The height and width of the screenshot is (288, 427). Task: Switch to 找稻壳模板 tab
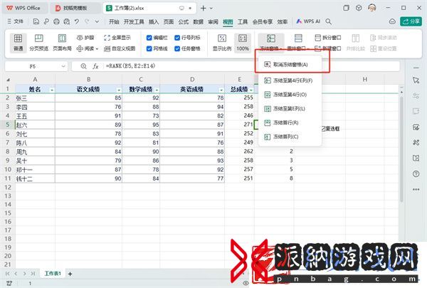(75, 8)
